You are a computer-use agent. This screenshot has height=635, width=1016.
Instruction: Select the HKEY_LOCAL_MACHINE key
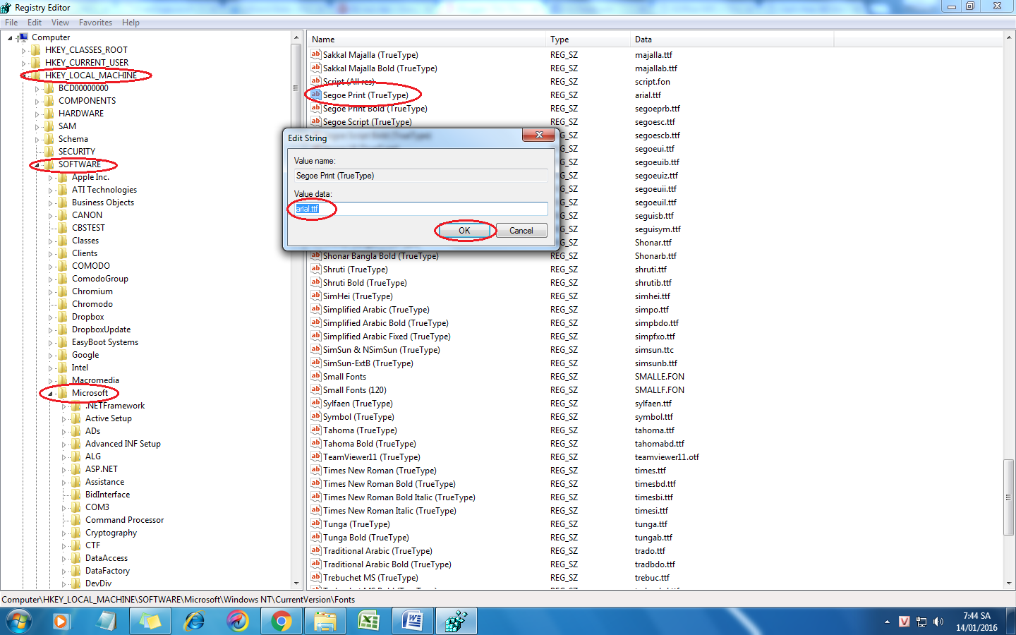(x=91, y=75)
